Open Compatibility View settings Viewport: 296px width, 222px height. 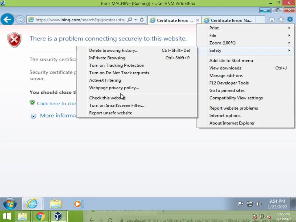245,98
